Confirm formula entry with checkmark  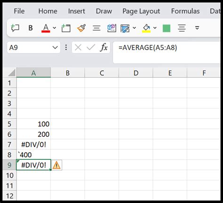[x=91, y=47]
